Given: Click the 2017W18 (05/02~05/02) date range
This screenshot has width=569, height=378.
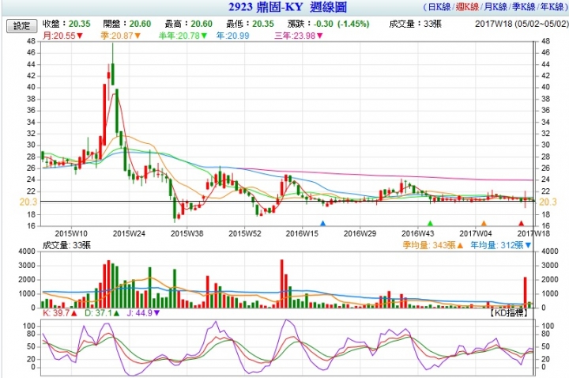Looking at the screenshot, I should tap(522, 24).
